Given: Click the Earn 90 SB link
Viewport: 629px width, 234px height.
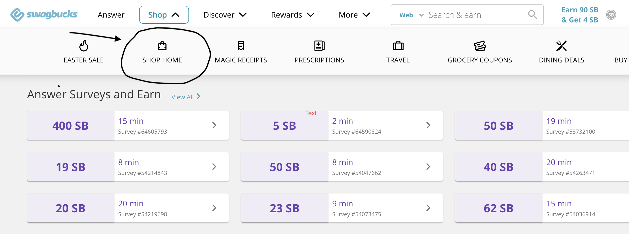Looking at the screenshot, I should point(580,10).
